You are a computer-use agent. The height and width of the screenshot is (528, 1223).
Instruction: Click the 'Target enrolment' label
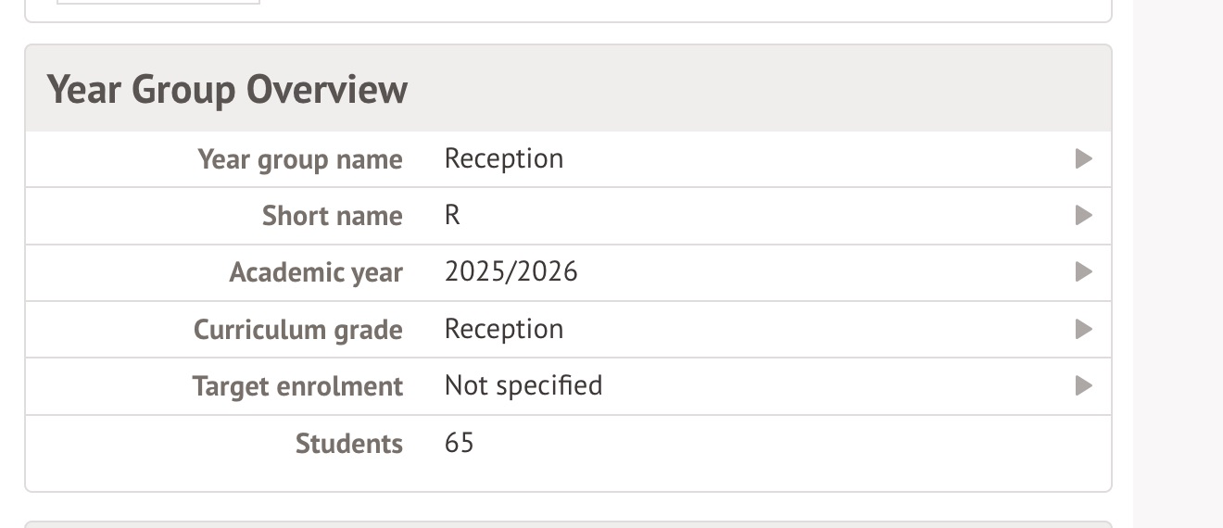pyautogui.click(x=297, y=386)
